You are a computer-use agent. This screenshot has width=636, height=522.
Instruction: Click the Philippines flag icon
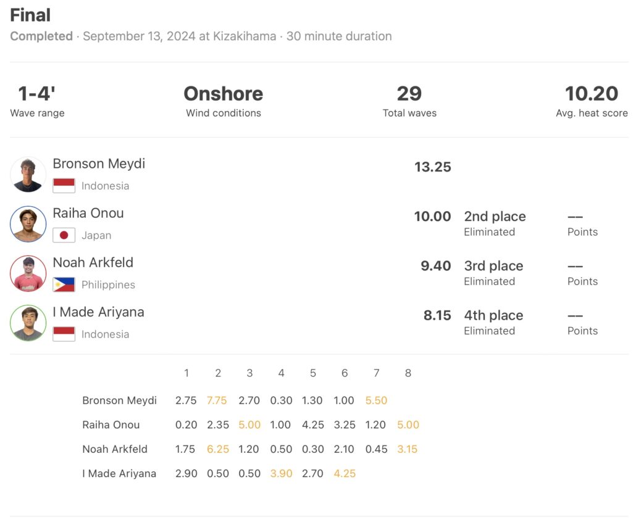pos(64,284)
